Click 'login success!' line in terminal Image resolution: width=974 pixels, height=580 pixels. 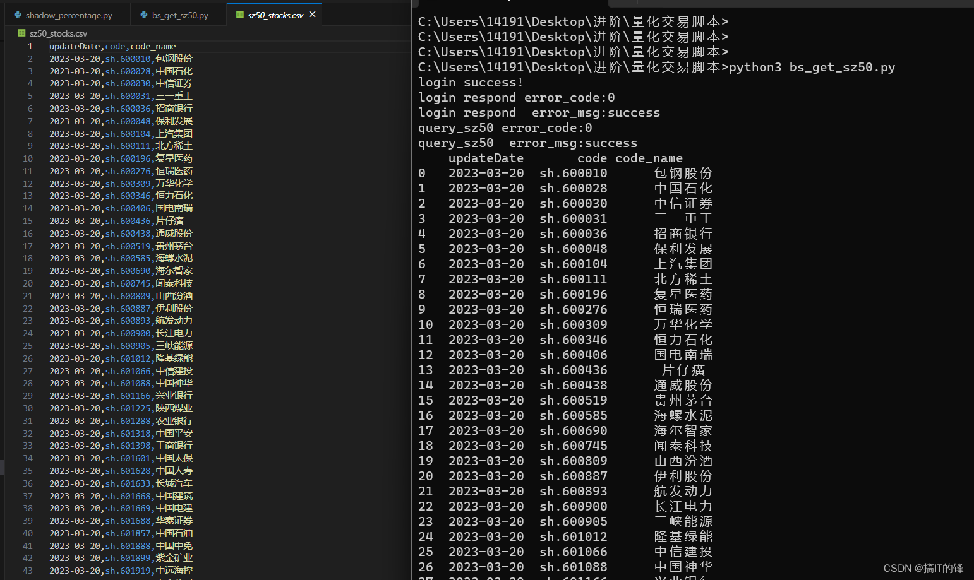471,82
